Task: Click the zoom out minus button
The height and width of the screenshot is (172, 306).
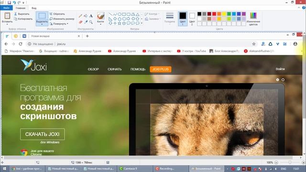Action: coord(276,162)
